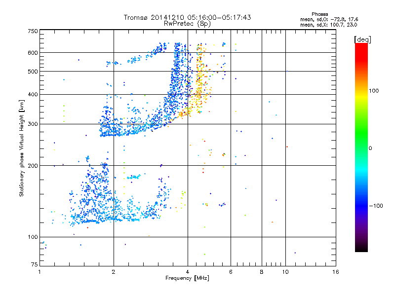Click the x-axis tick label '2'
Image resolution: width=395 pixels, height=296 pixels.
114,272
